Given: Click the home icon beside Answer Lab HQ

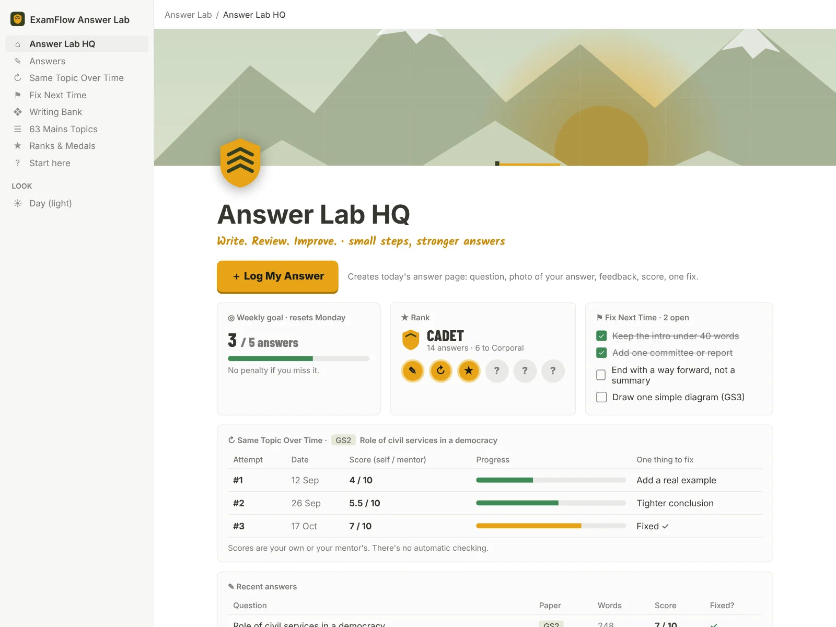Looking at the screenshot, I should click(x=18, y=44).
